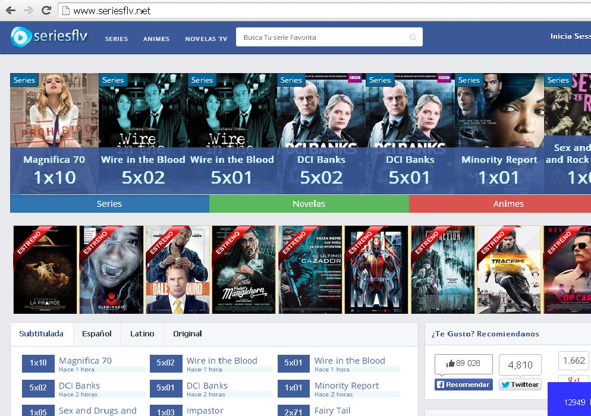This screenshot has height=416, width=591.
Task: Open the Minority Report 1x01 episode link
Action: (x=348, y=385)
